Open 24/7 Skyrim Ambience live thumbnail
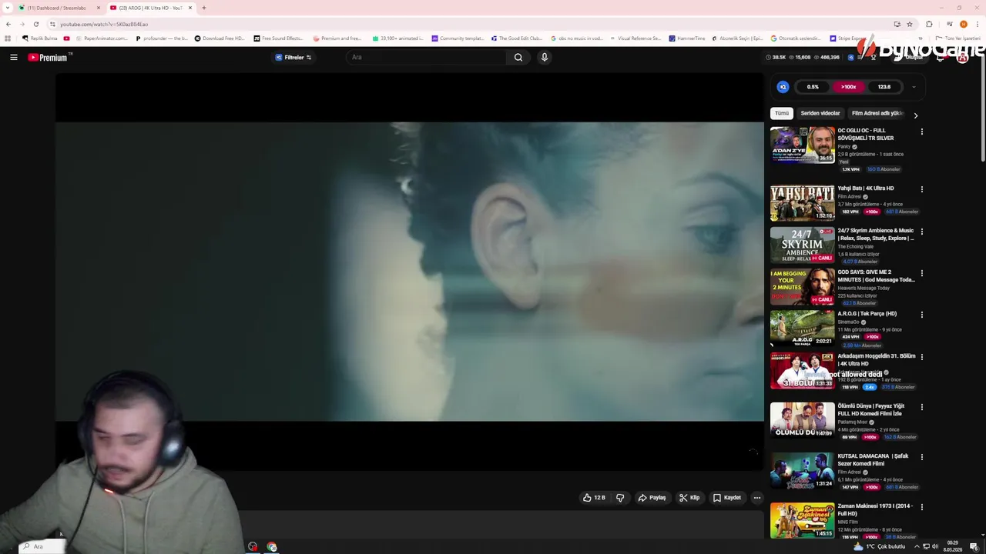 pos(802,245)
